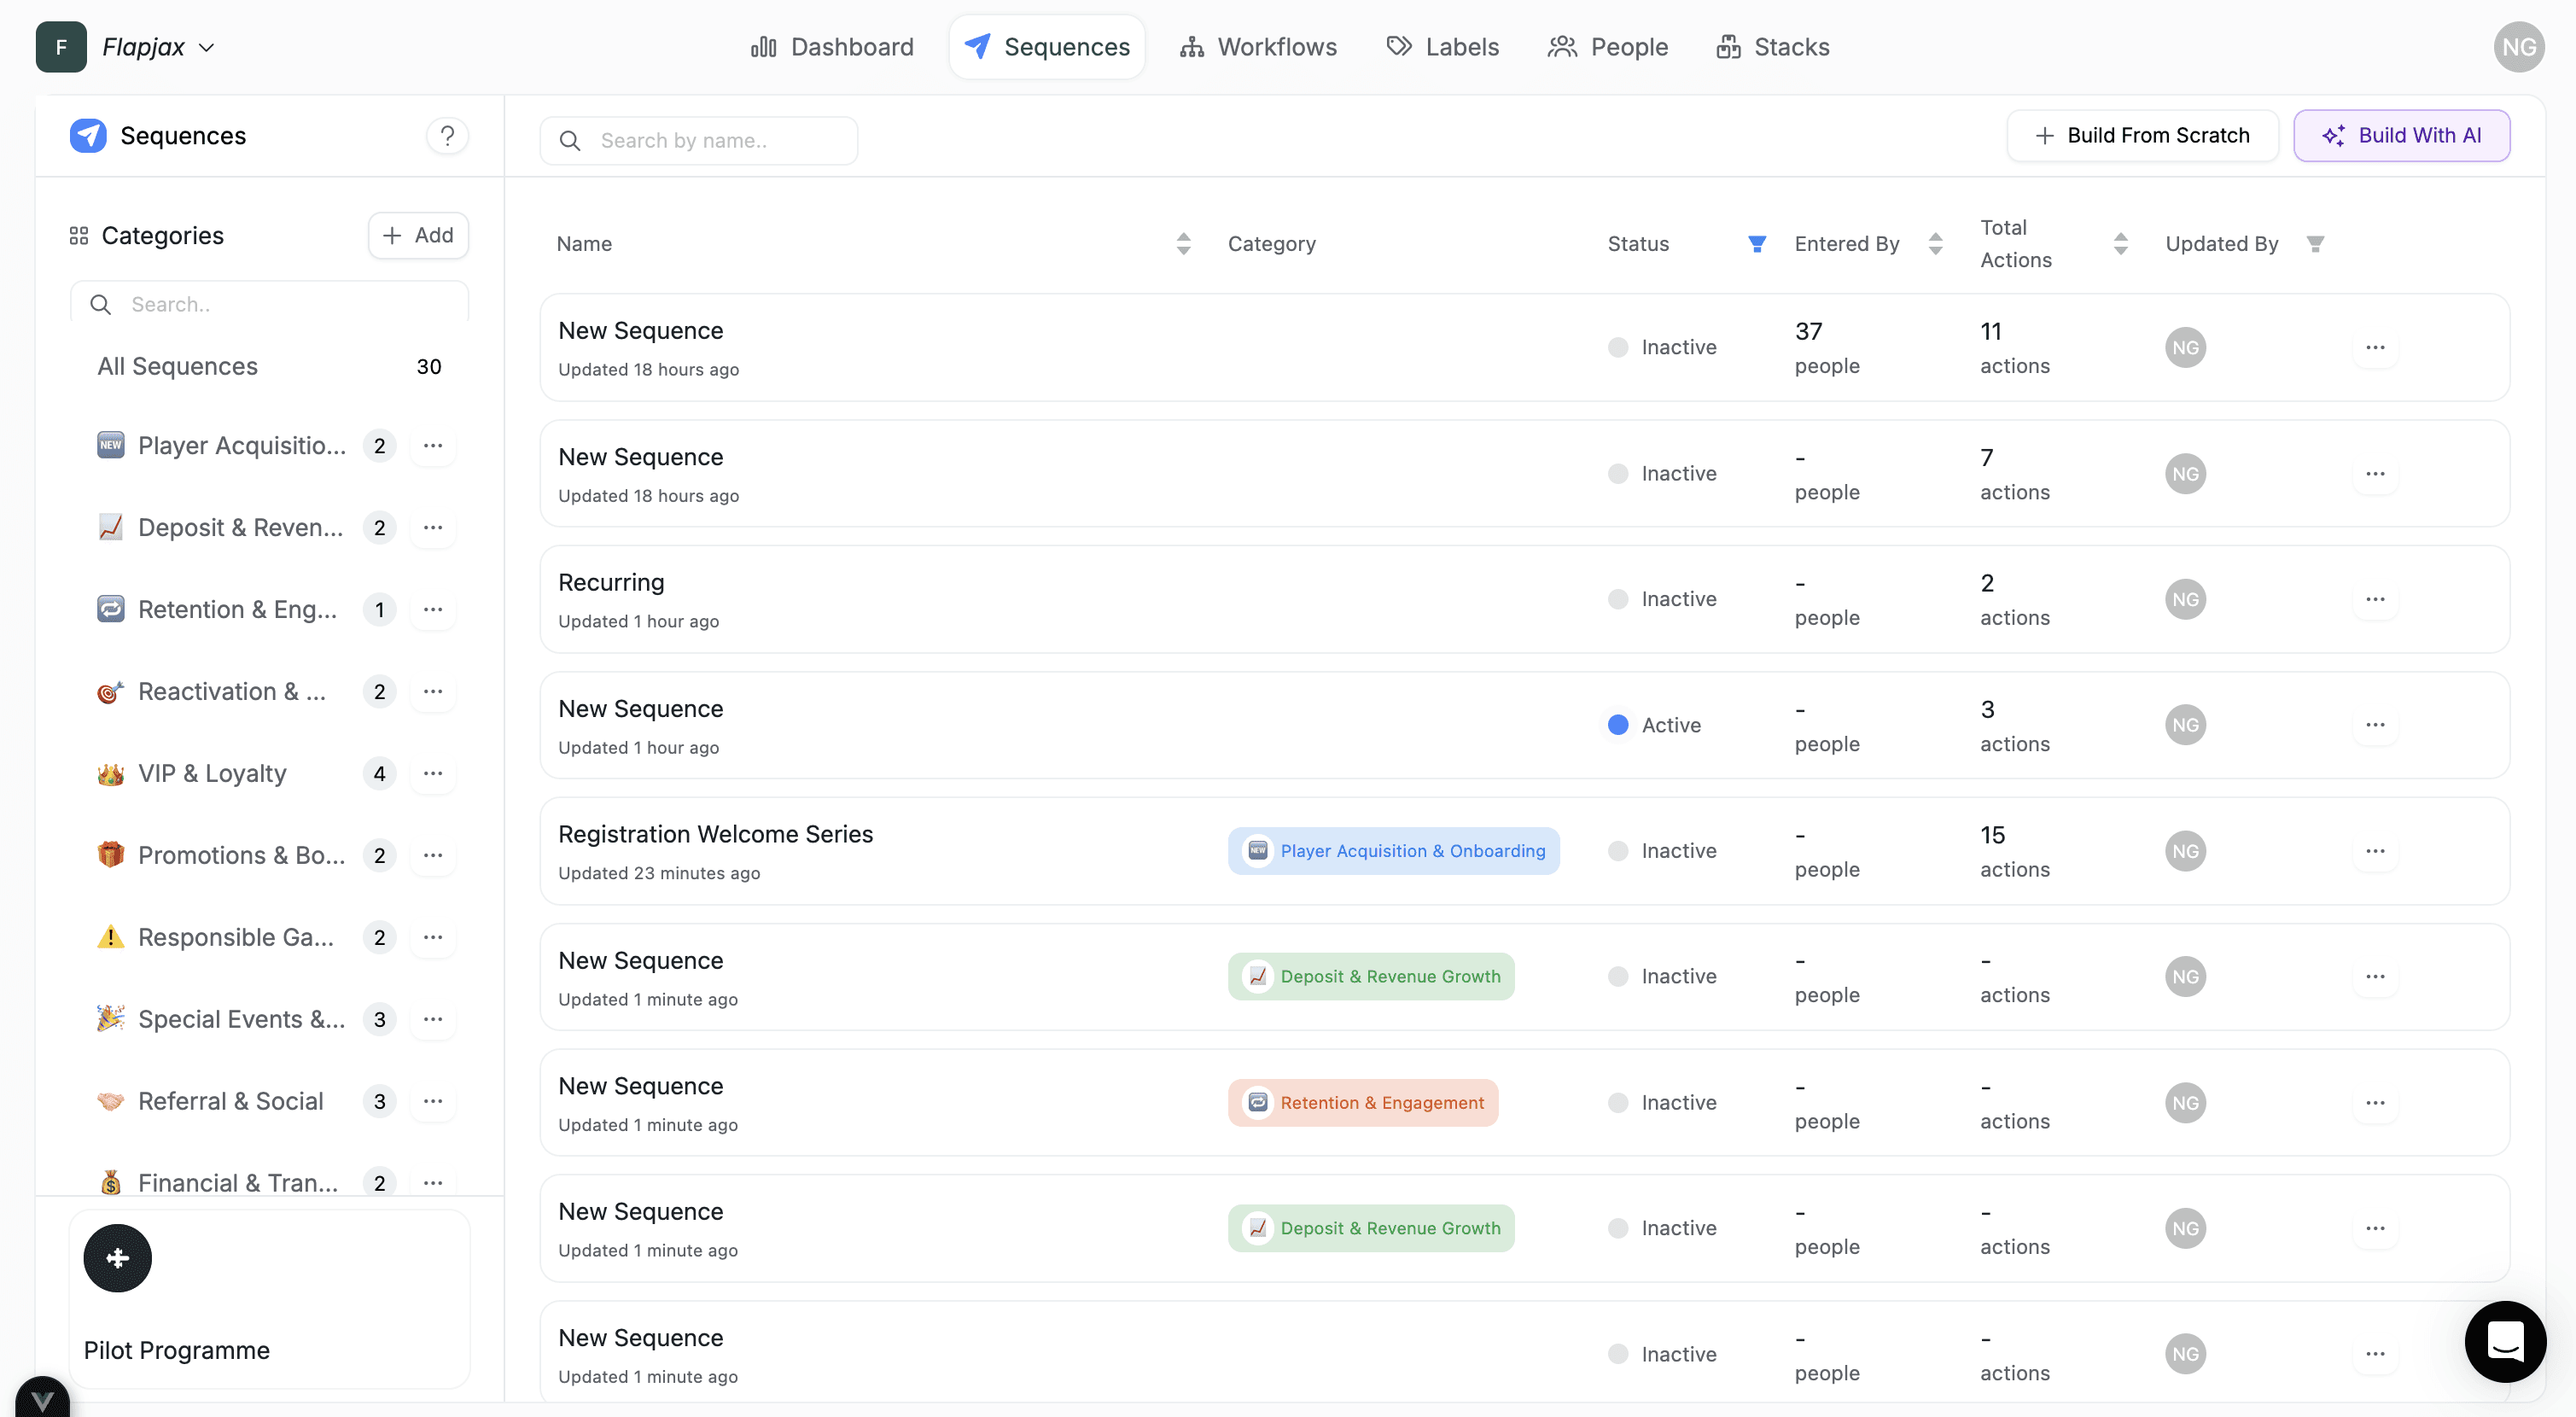This screenshot has width=2576, height=1417.
Task: Open options menu for VIP & Loyalty category
Action: coord(432,773)
